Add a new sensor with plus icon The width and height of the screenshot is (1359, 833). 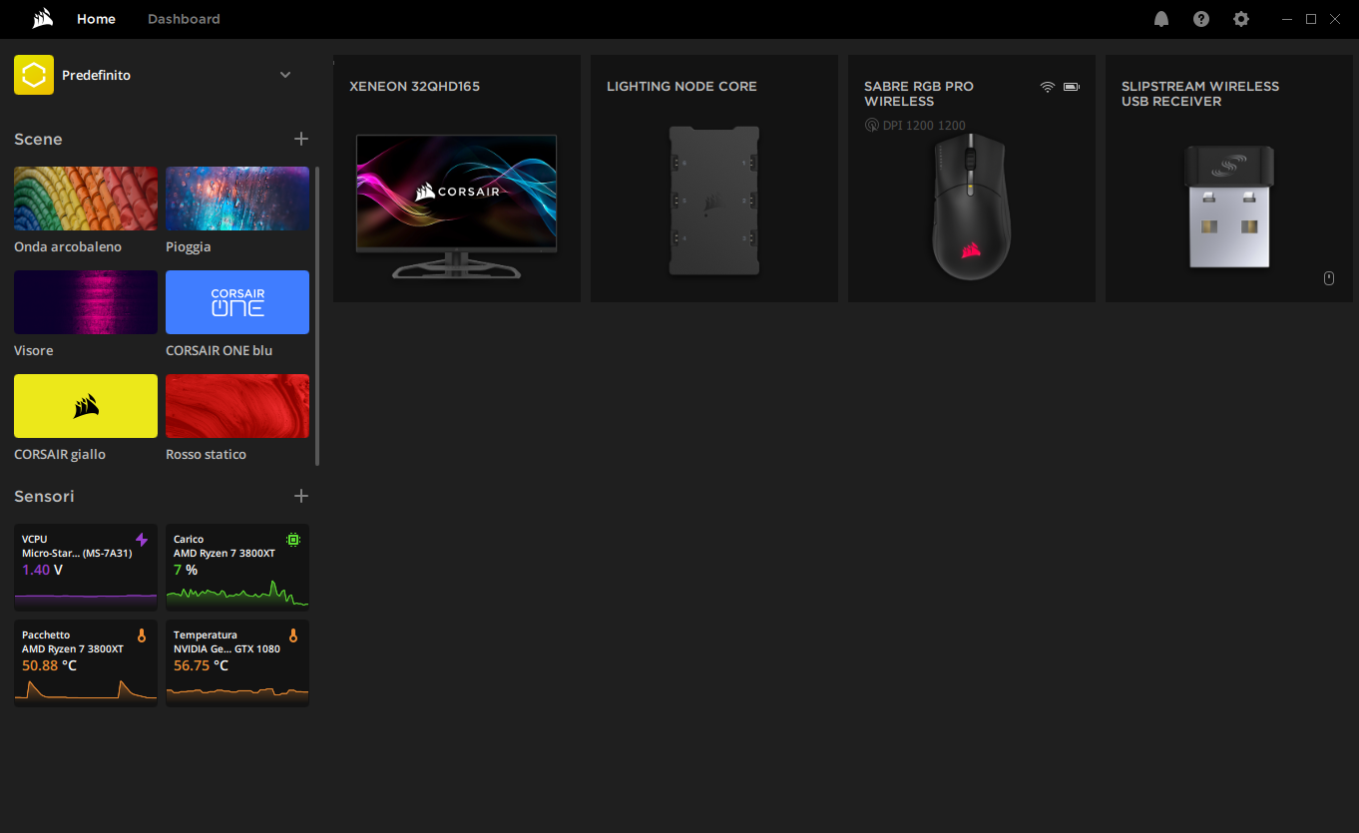coord(301,496)
